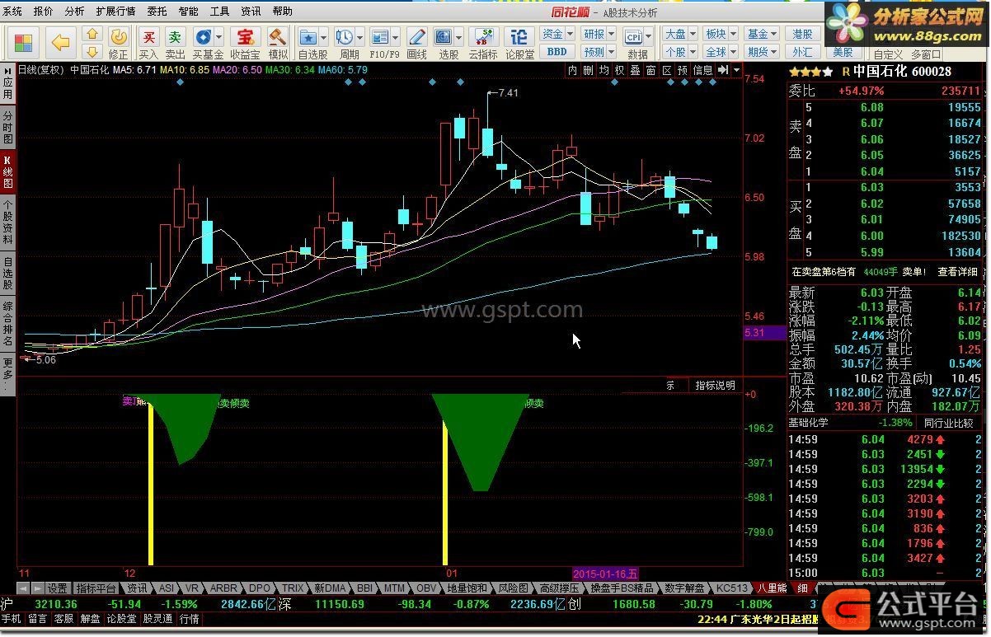Image resolution: width=991 pixels, height=637 pixels.
Task: Toggle the 内 chart option
Action: coord(573,70)
